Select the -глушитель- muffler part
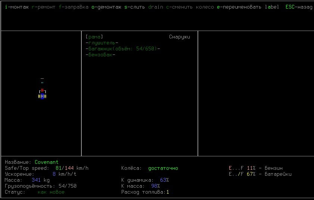 pos(102,43)
